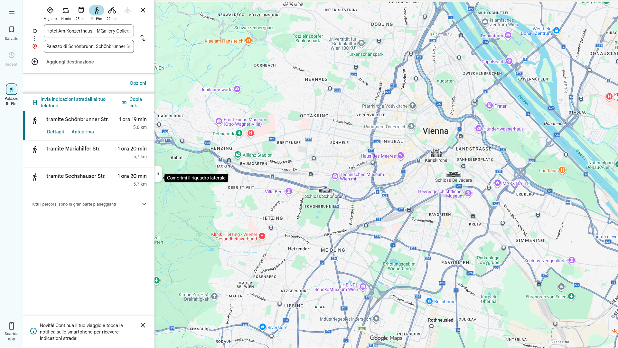Select Parlament Österreich marker
The width and height of the screenshot is (618, 348).
tap(411, 126)
